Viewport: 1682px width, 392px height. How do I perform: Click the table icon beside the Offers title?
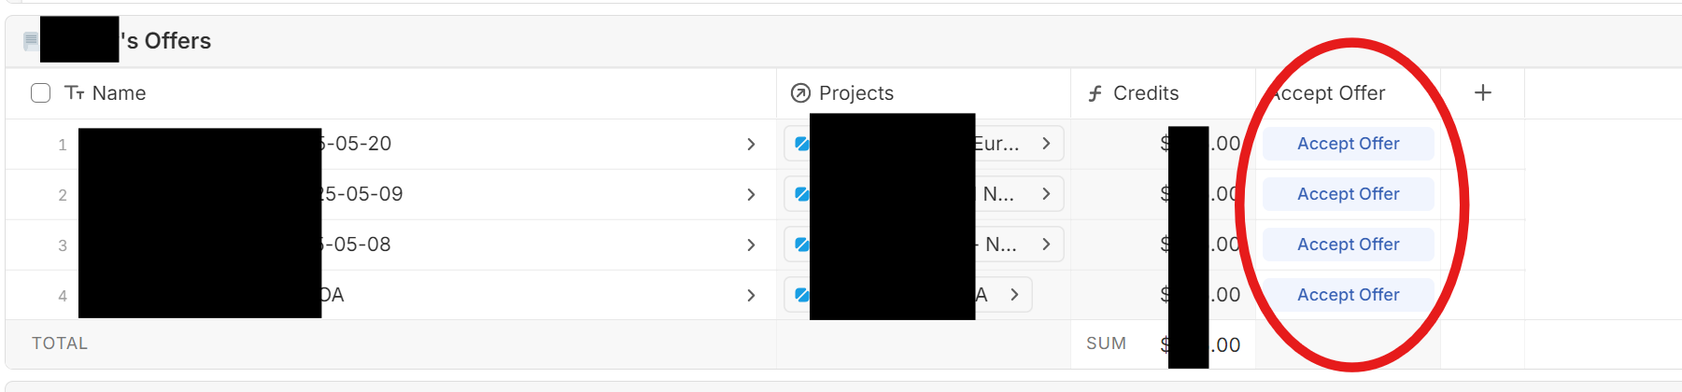tap(31, 41)
